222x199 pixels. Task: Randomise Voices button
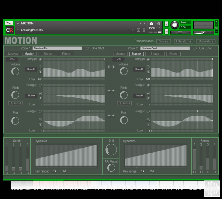tap(164, 41)
